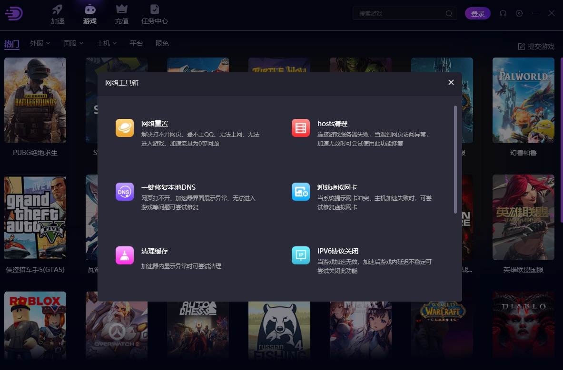Close the 网络工具箱 dialog

click(451, 83)
